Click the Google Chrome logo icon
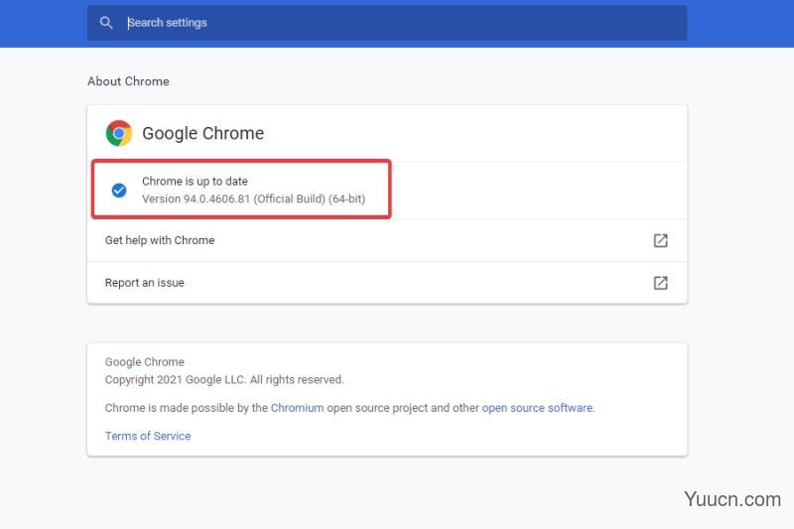Screen dimensions: 794x529 [119, 133]
